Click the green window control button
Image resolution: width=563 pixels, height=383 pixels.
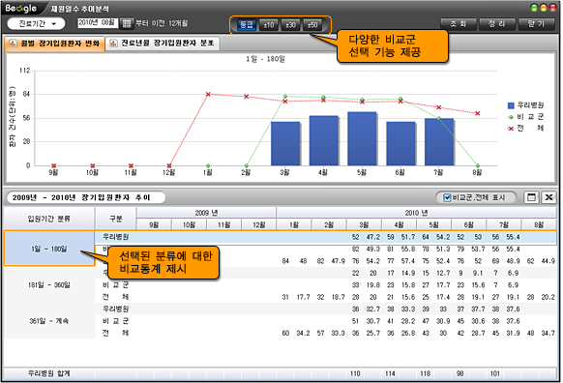(534, 8)
